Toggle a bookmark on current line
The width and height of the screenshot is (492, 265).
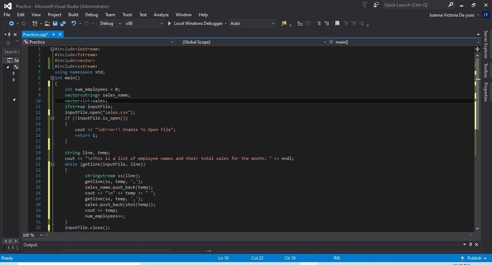(x=337, y=23)
